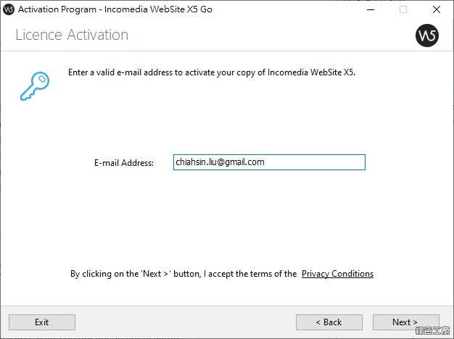
Task: Click the WebSite X5 title bar app icon
Action: (9, 9)
